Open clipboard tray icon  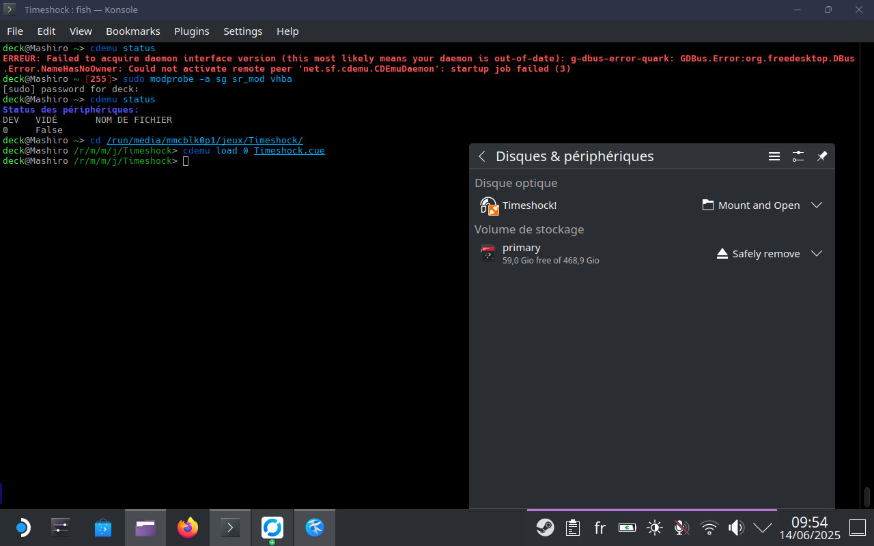pyautogui.click(x=573, y=528)
